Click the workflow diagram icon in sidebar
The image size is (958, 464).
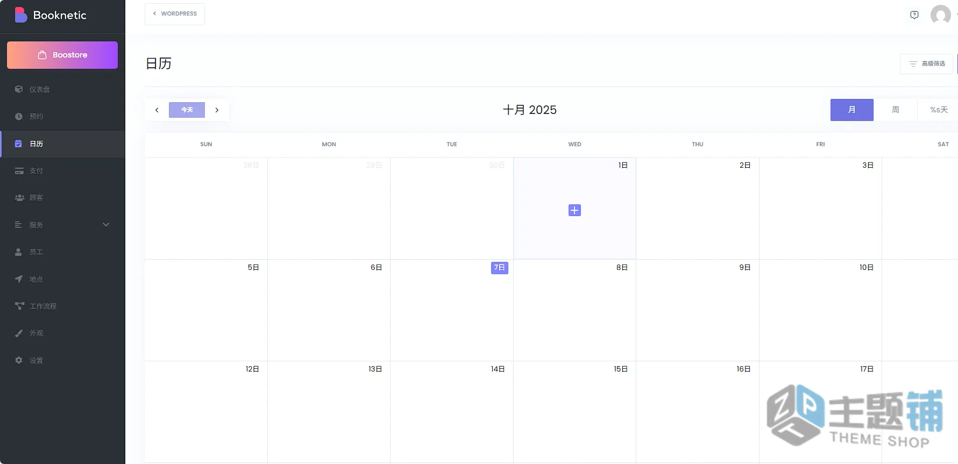19,306
